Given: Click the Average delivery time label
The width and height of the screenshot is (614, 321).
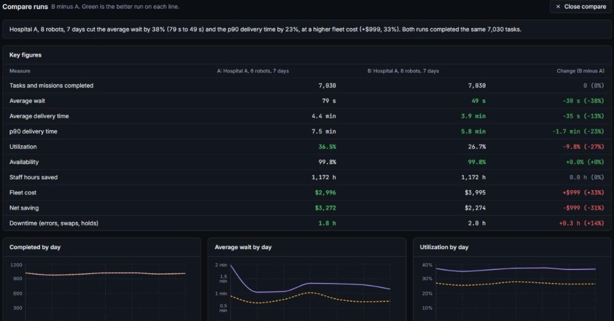Looking at the screenshot, I should [x=39, y=116].
